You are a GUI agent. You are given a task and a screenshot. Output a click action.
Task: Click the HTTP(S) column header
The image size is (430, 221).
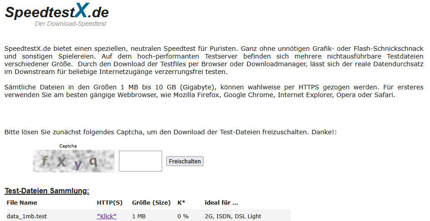click(109, 202)
